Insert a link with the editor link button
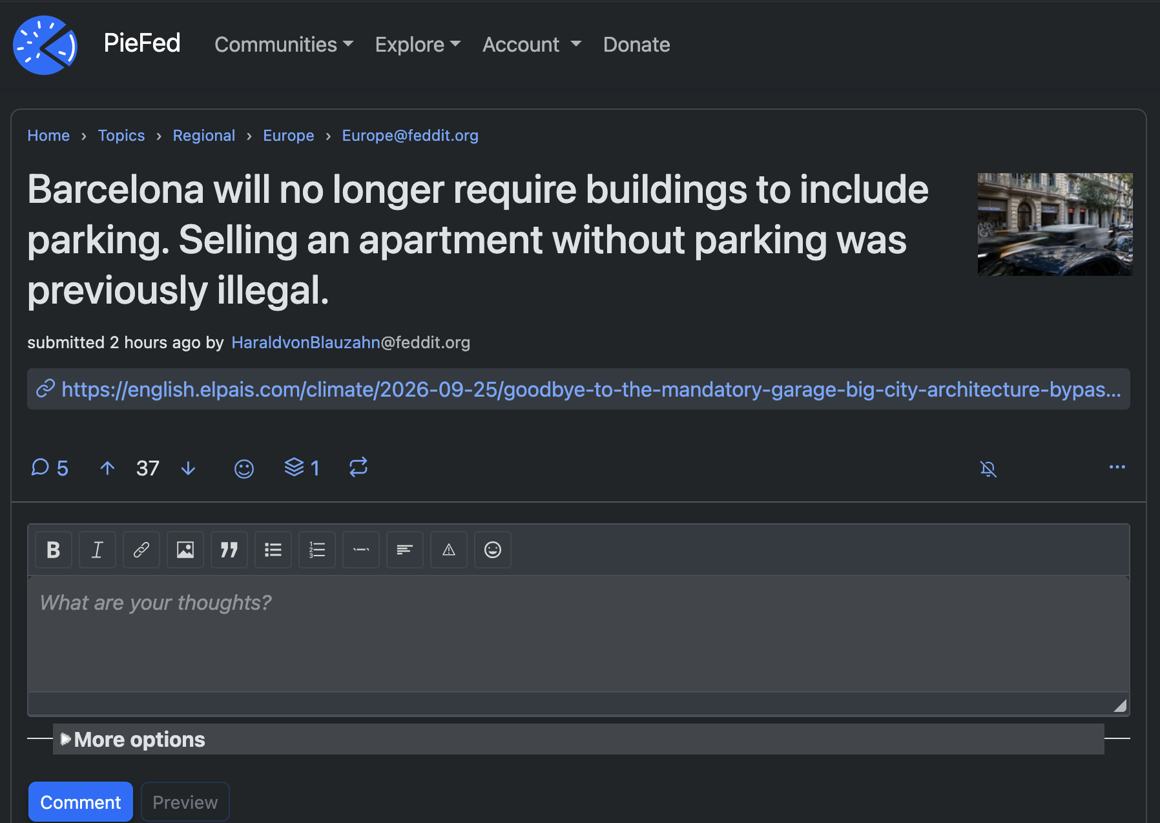The image size is (1160, 823). click(141, 550)
